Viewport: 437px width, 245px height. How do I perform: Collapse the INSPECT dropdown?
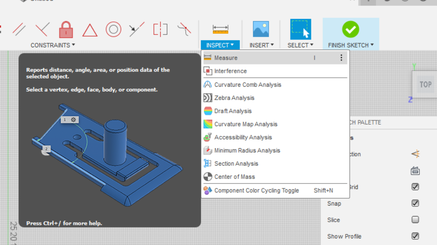220,45
